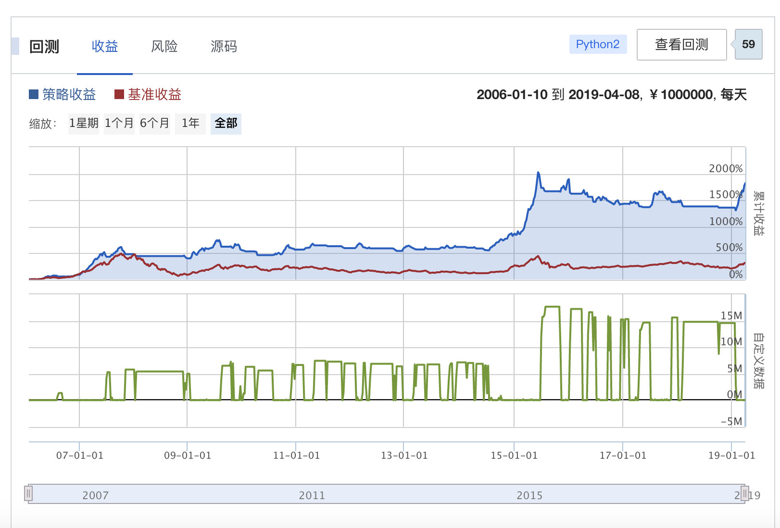Select the 回测 heading tab
Image resolution: width=780 pixels, height=528 pixels.
click(44, 46)
